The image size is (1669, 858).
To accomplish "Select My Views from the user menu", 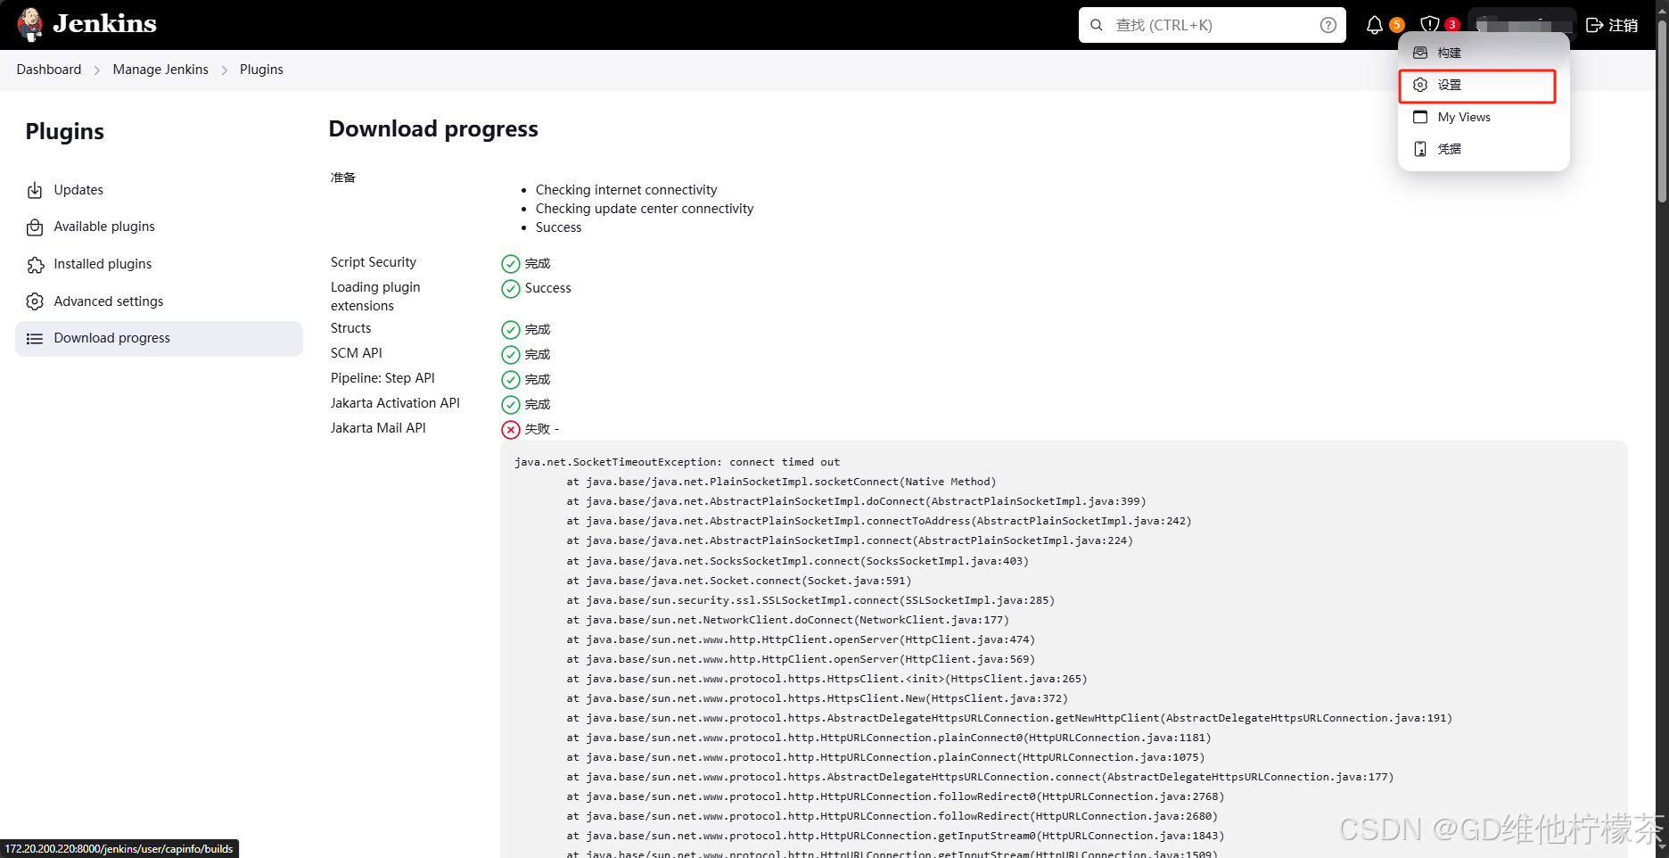I will click(1484, 117).
